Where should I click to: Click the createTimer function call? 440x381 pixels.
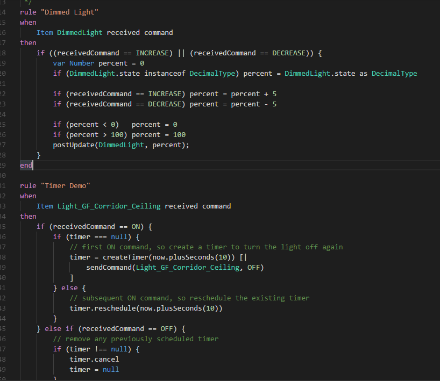coord(125,257)
